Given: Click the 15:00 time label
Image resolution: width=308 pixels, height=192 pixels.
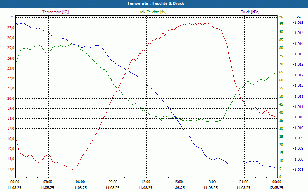Looking at the screenshot, I should 178,182.
